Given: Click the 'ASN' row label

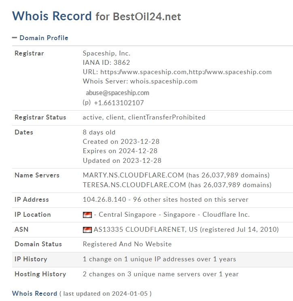Looking at the screenshot, I should 21,229.
